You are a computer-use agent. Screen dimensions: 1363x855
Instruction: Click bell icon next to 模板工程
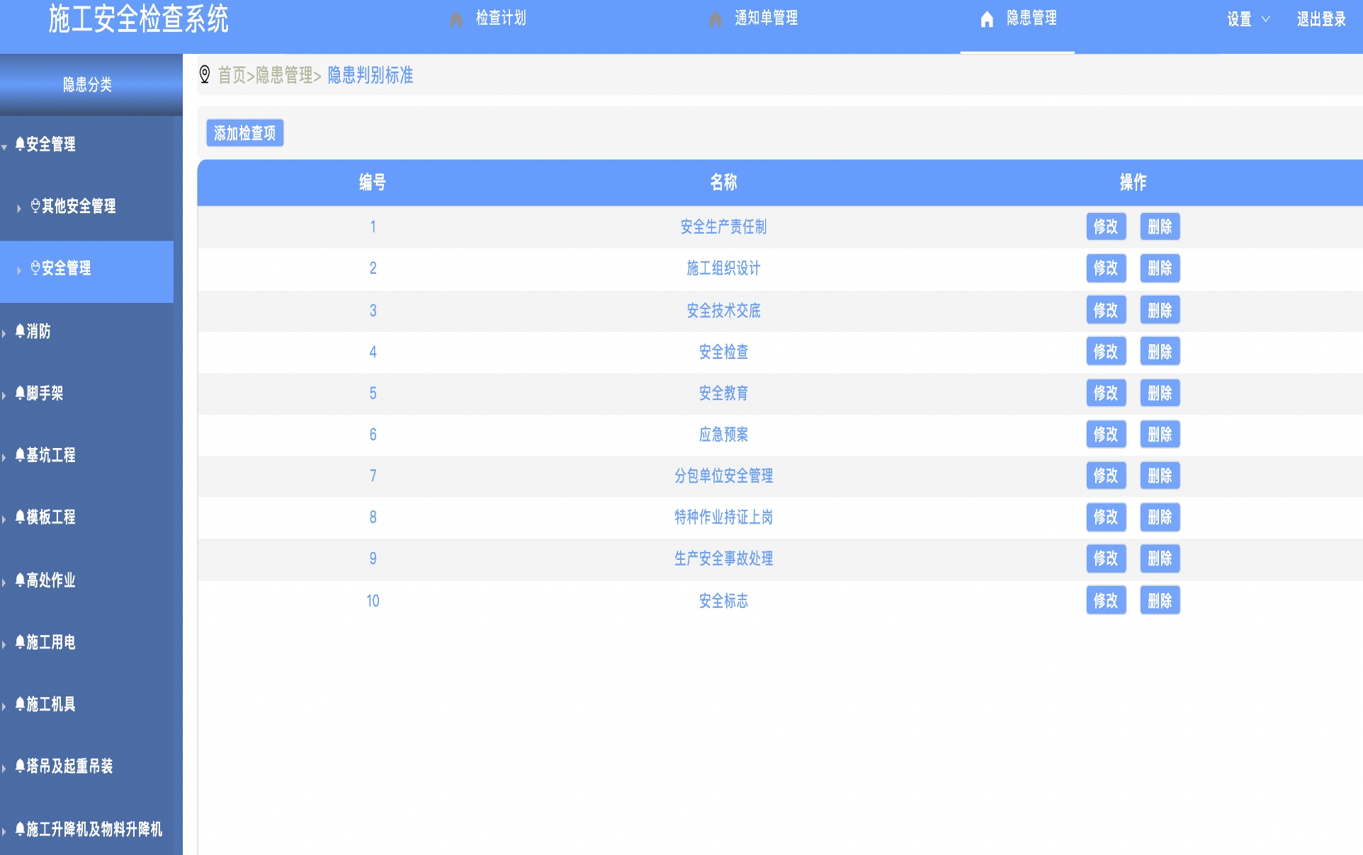click(20, 517)
